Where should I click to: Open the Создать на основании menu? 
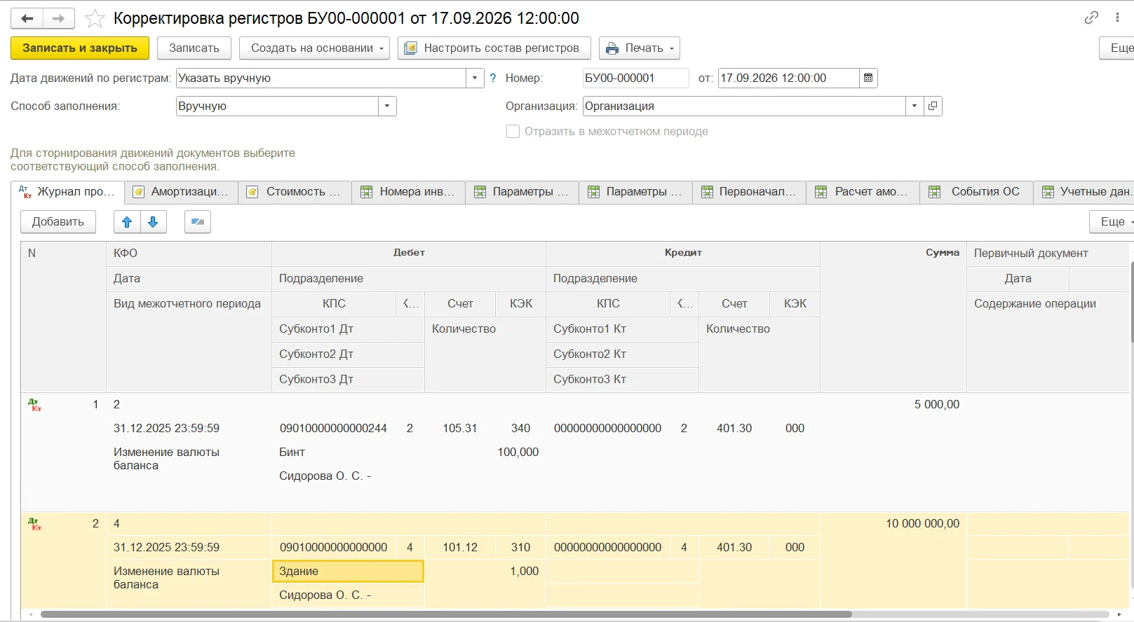coord(315,48)
